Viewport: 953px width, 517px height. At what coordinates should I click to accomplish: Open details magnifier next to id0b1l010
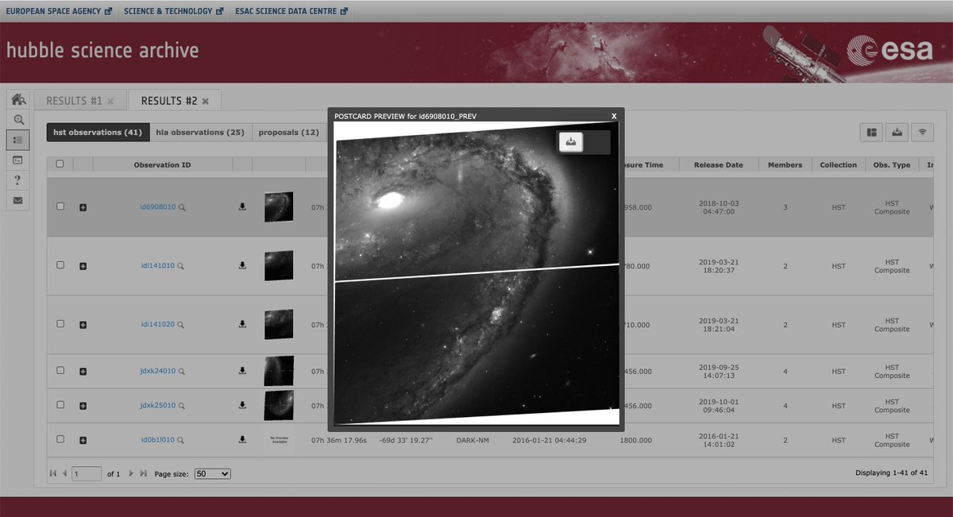coord(181,440)
